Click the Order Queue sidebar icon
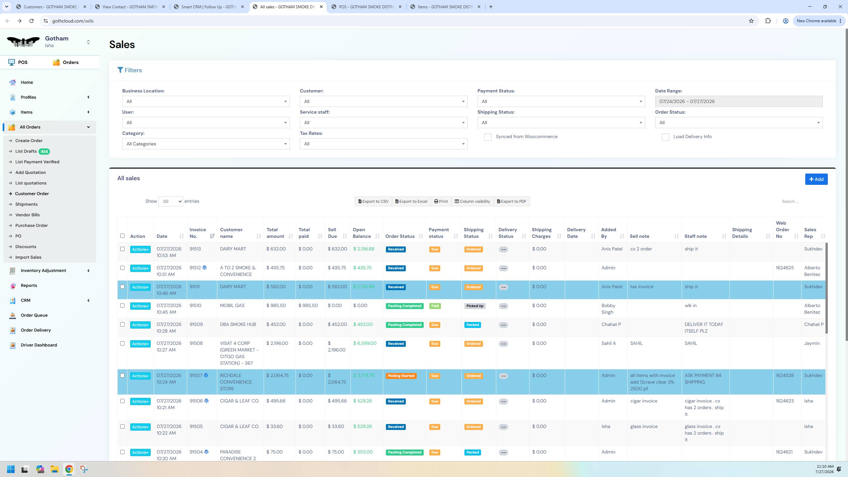Image resolution: width=848 pixels, height=477 pixels. coord(13,315)
